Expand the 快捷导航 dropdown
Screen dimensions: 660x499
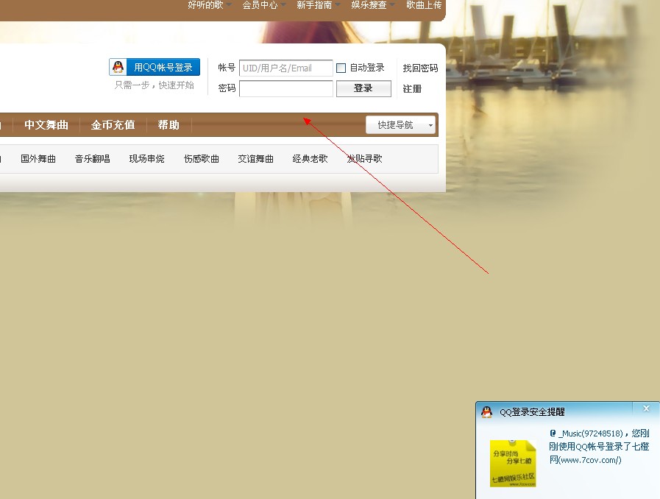400,125
